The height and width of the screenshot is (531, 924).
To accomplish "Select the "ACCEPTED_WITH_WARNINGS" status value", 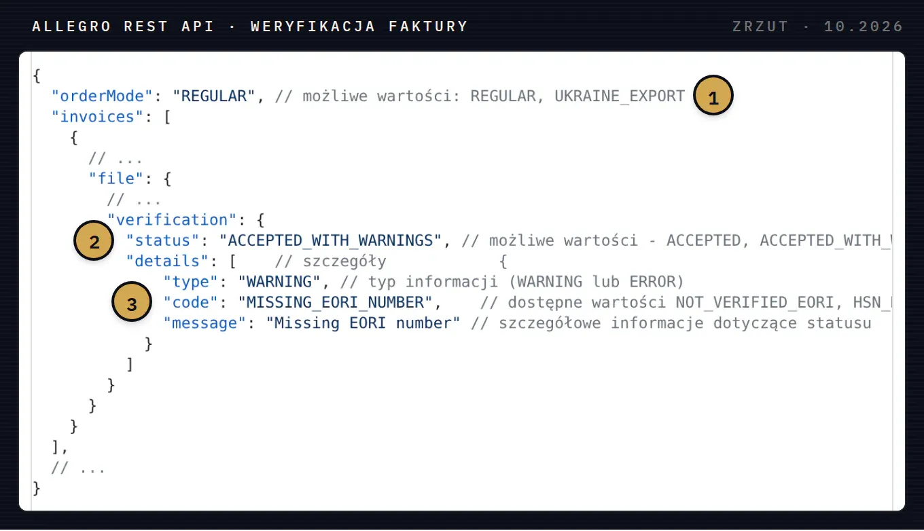I will point(331,240).
